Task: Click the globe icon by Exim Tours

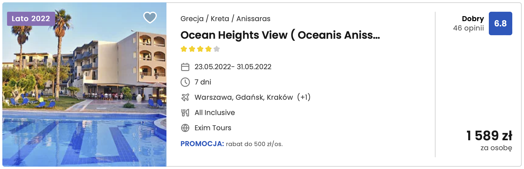Action: point(185,128)
